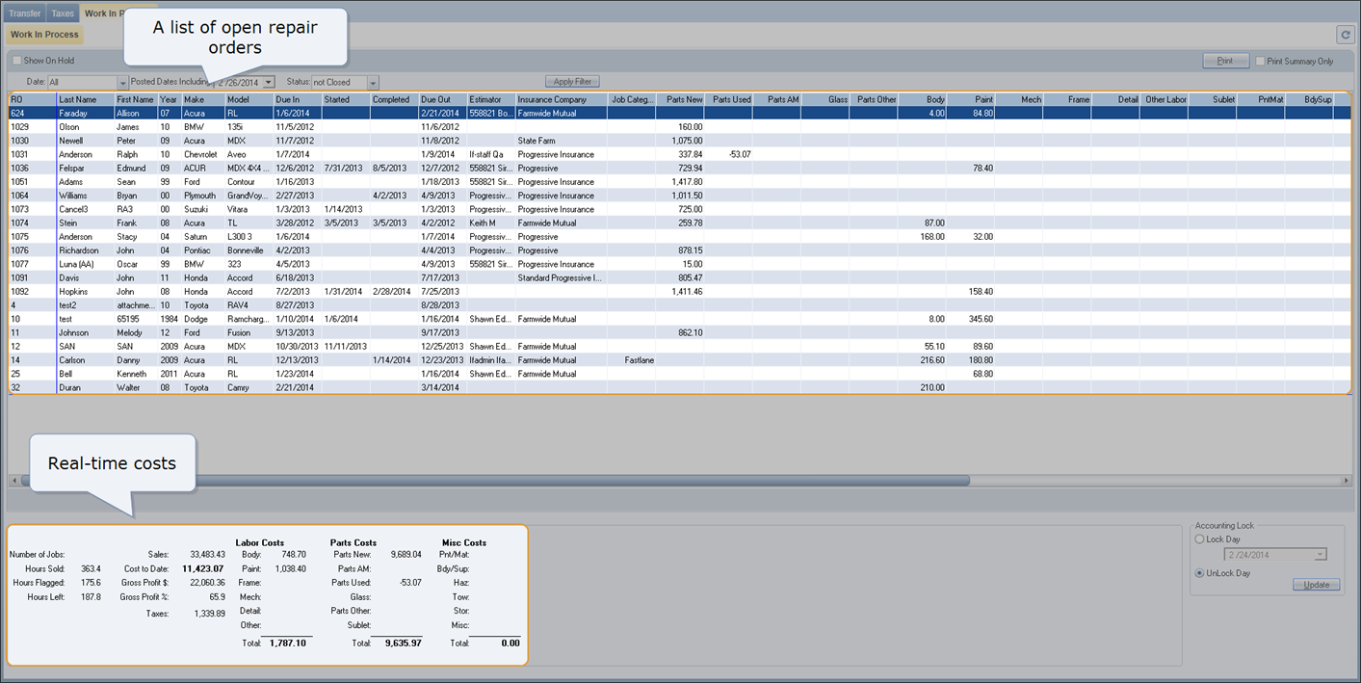Select the Cancel3 row for RO 1073
This screenshot has width=1361, height=683.
pyautogui.click(x=679, y=209)
